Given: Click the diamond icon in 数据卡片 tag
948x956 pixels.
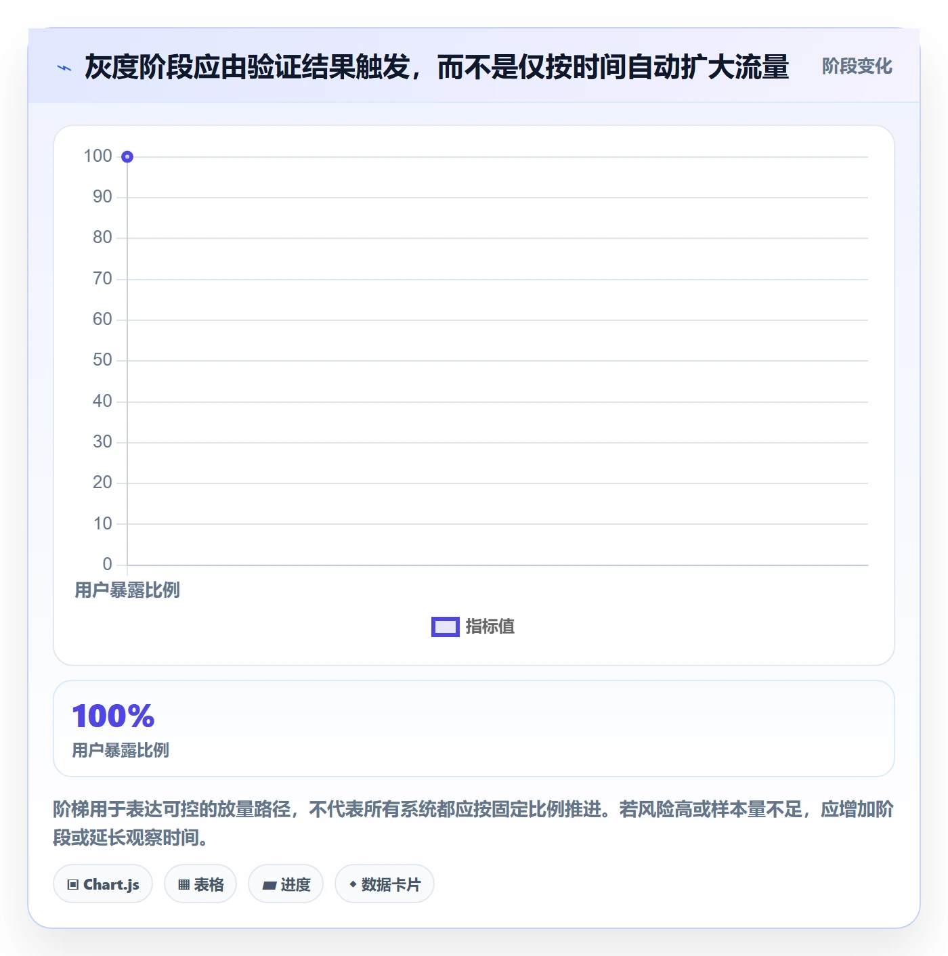Looking at the screenshot, I should click(x=353, y=884).
